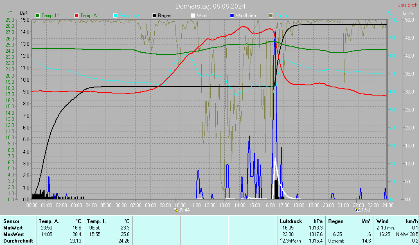Click the Luftdruck column header
The image size is (419, 245).
(291, 221)
